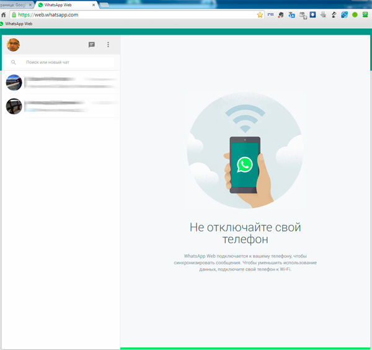Click the first contact's avatar photo
The image size is (372, 350).
pos(14,83)
